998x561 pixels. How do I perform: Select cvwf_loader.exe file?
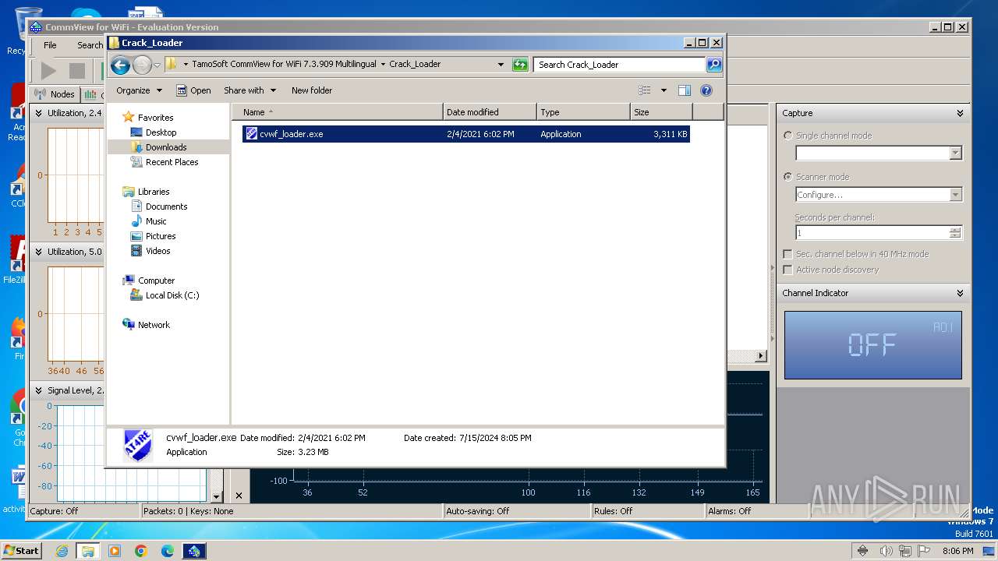click(466, 134)
